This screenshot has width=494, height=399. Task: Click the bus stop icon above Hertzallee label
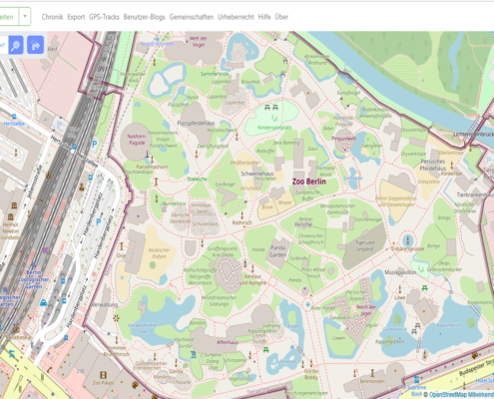14,117
